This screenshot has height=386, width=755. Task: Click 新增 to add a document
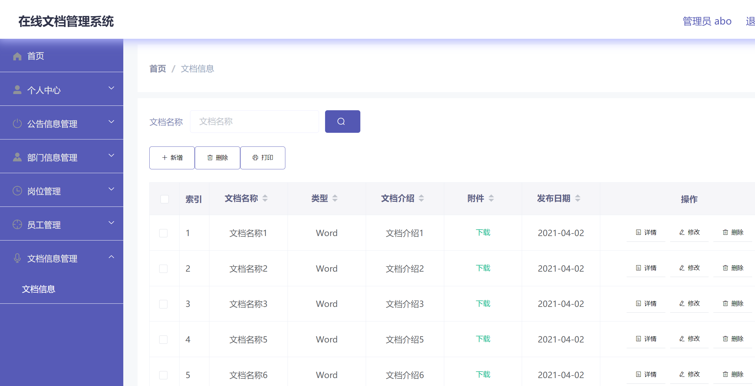[172, 158]
